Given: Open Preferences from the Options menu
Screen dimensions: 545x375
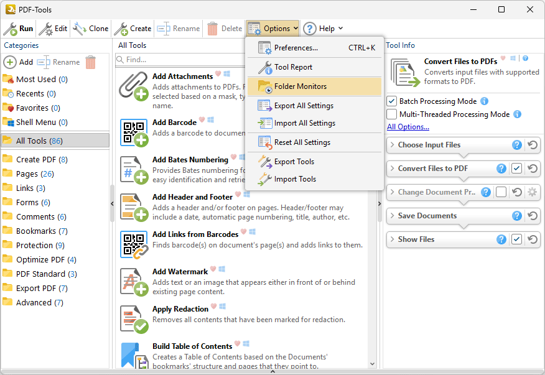Looking at the screenshot, I should [315, 48].
